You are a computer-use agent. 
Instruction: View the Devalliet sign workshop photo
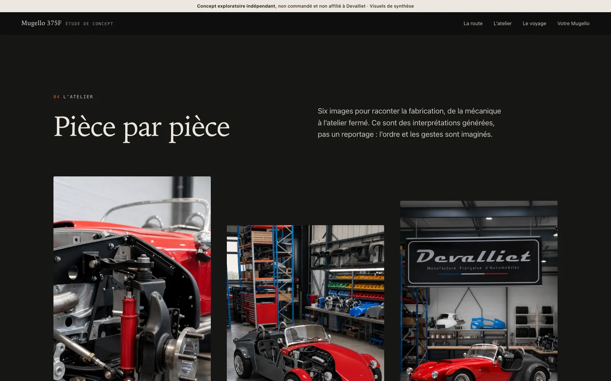479,291
